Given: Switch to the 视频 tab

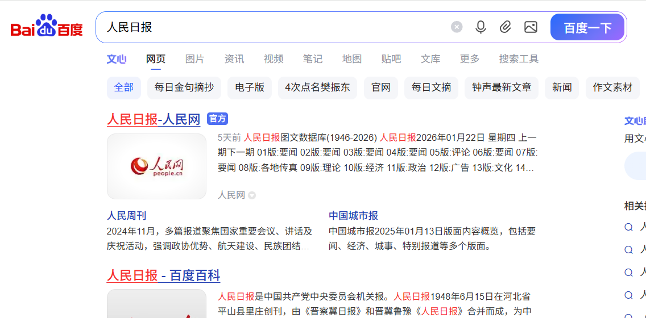Looking at the screenshot, I should point(274,59).
